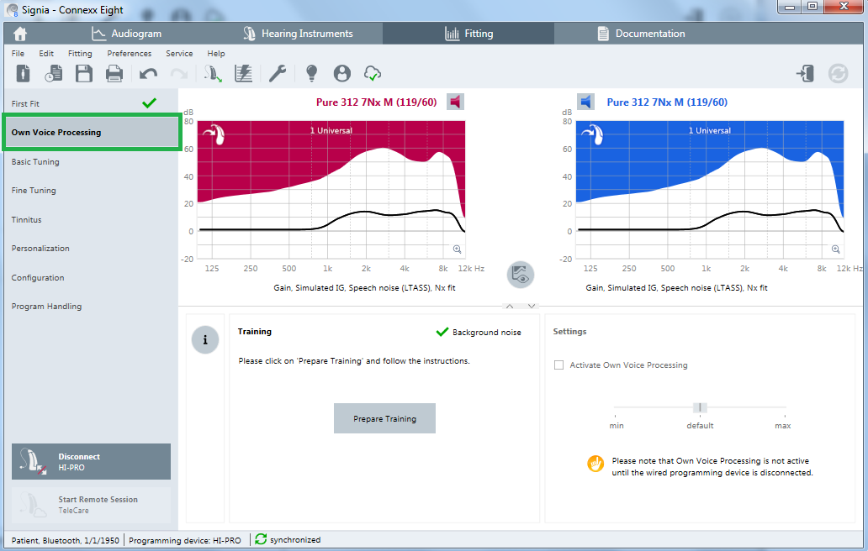Image resolution: width=868 pixels, height=551 pixels.
Task: Click the greyed refresh circle icon
Action: click(x=838, y=73)
